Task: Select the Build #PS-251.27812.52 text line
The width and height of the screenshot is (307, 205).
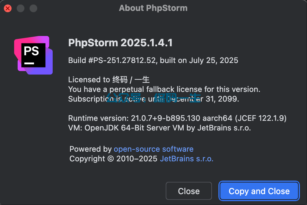Action: point(153,60)
